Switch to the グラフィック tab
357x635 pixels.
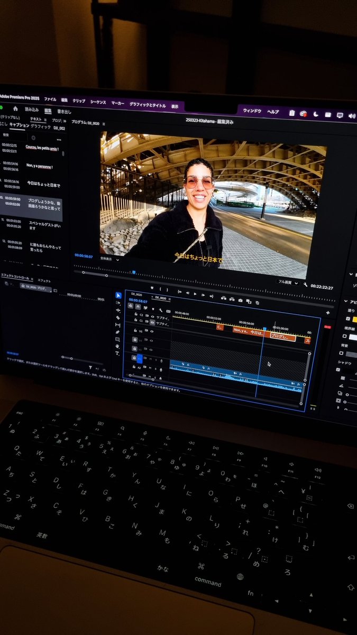click(x=41, y=126)
